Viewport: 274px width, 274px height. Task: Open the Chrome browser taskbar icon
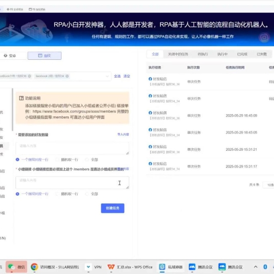click(x=34, y=267)
